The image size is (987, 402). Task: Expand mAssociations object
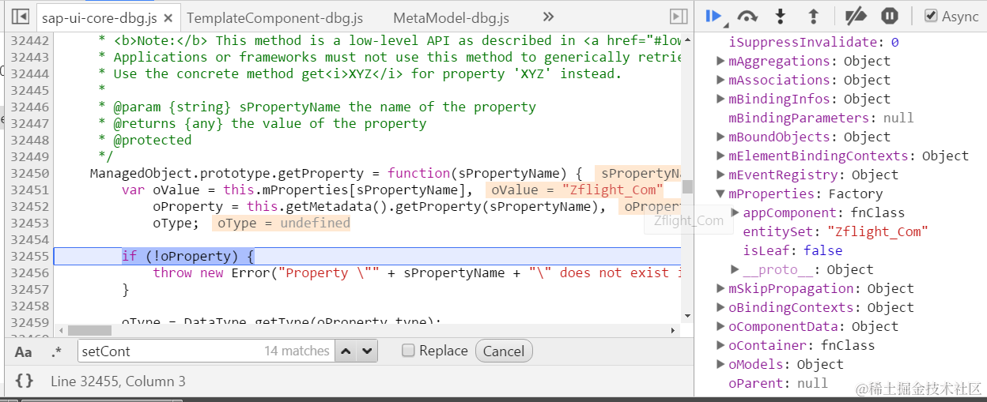tap(720, 80)
